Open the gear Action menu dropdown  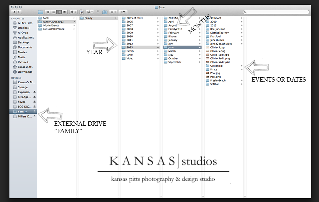[73, 12]
